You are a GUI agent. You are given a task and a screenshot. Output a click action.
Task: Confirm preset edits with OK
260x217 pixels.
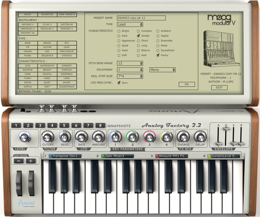click(187, 84)
